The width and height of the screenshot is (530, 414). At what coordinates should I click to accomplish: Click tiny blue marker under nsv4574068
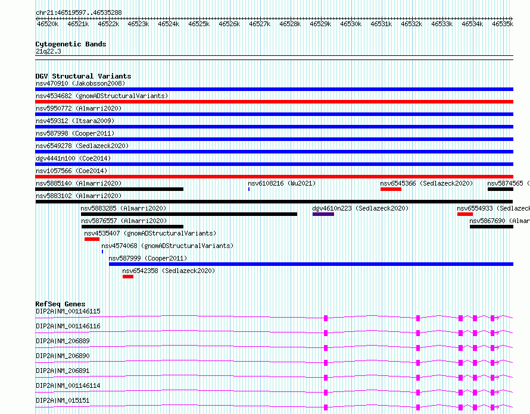[102, 252]
